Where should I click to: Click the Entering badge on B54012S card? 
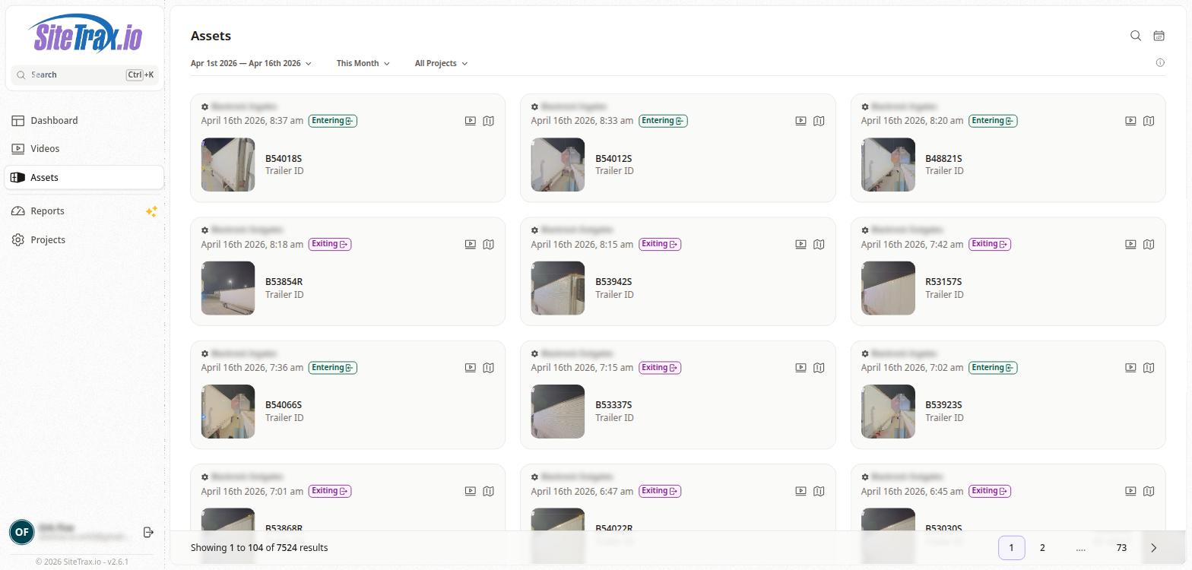pos(663,121)
